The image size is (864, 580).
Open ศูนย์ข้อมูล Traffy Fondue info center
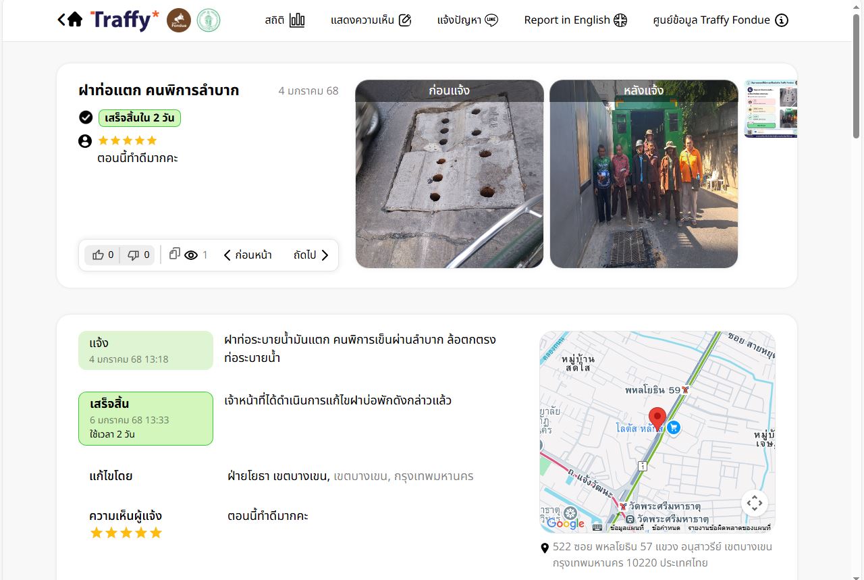pos(720,20)
